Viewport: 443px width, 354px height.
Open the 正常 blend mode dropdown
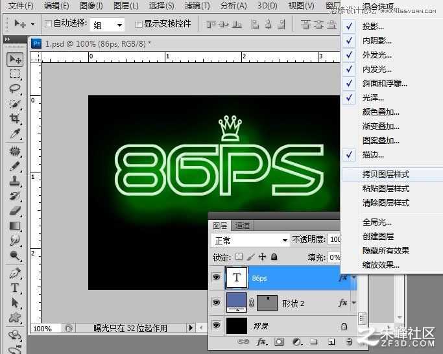[250, 241]
